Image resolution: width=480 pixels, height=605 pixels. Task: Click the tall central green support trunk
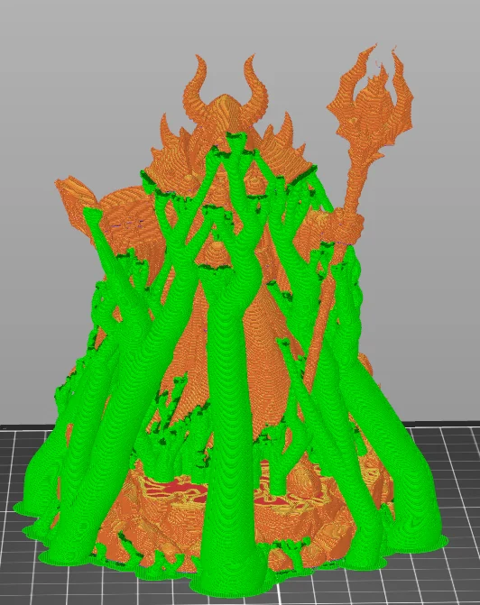(x=228, y=386)
